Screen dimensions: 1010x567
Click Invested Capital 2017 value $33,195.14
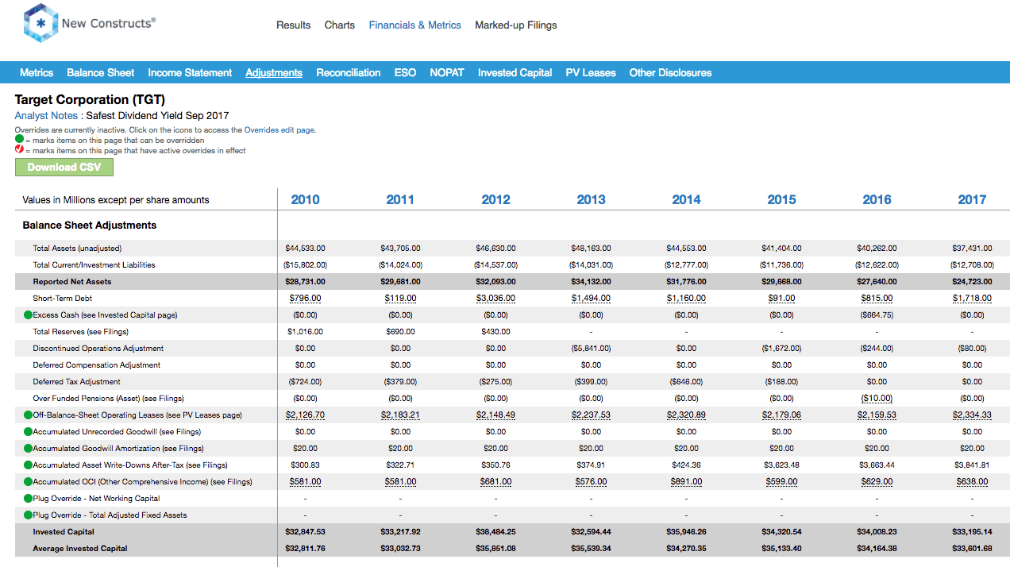[972, 532]
